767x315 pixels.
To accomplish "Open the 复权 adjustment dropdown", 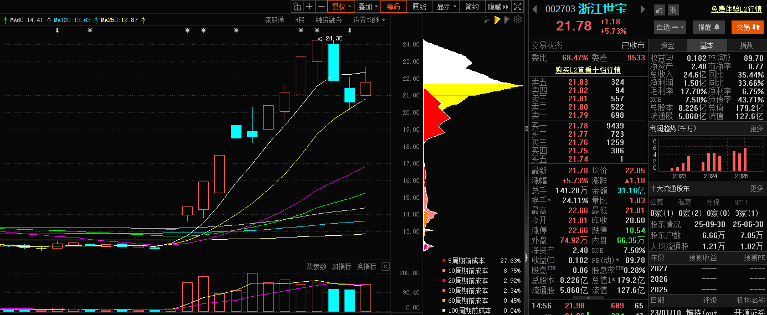I will 341,7.
